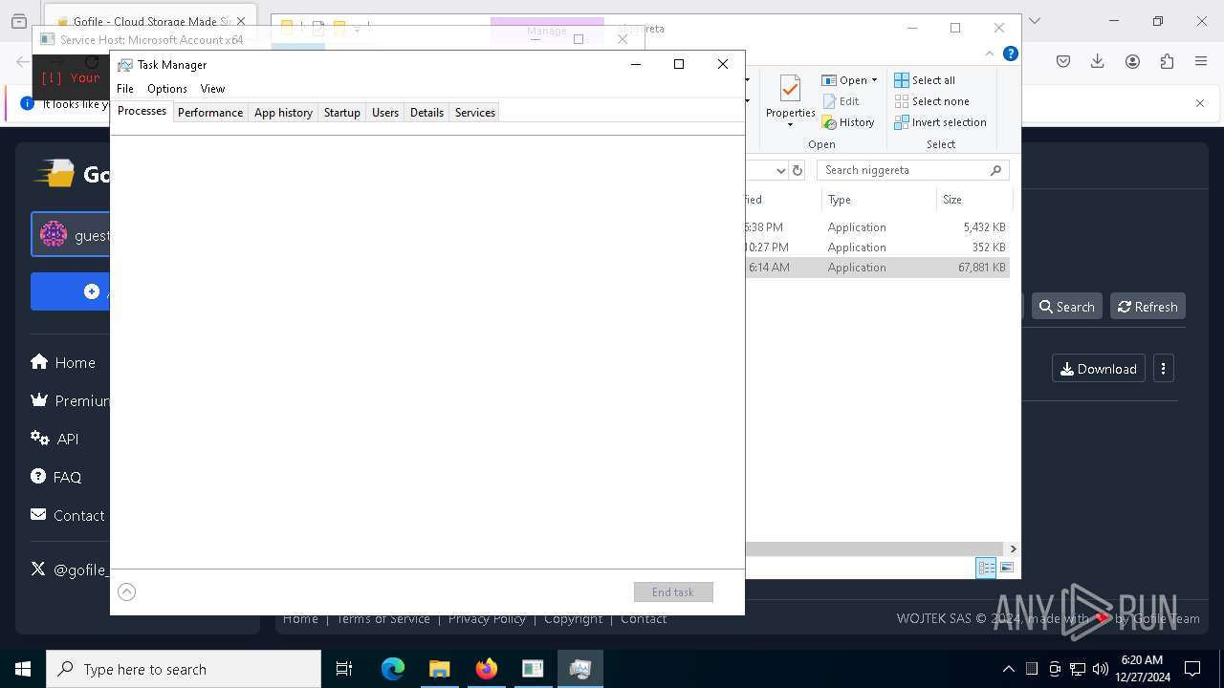The height and width of the screenshot is (688, 1224).
Task: Open the Firefox list all tabs dropdown
Action: pos(1034,21)
